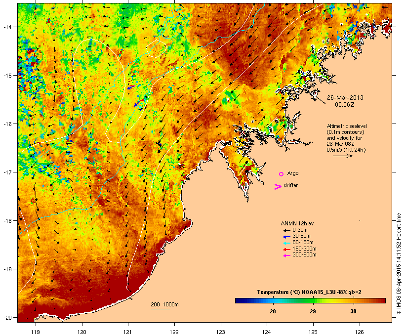405x336 pixels.
Task: Click the magenta 300-600m arrow in legend
Action: tap(286, 255)
